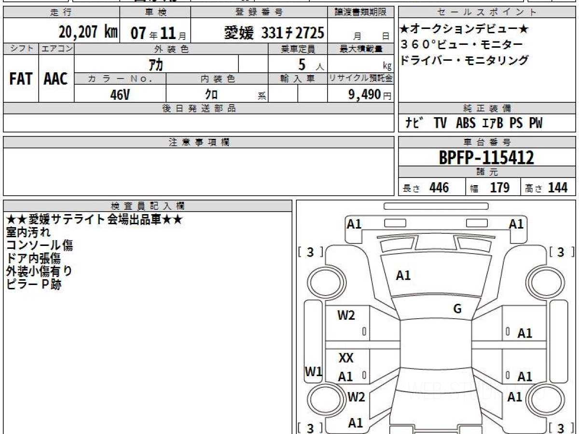Select the width value 179
The image size is (579, 434).
coord(500,188)
